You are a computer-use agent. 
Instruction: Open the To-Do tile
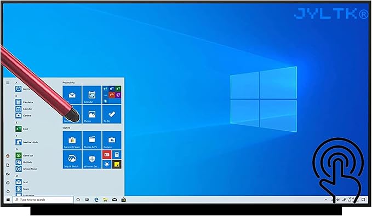click(112, 114)
